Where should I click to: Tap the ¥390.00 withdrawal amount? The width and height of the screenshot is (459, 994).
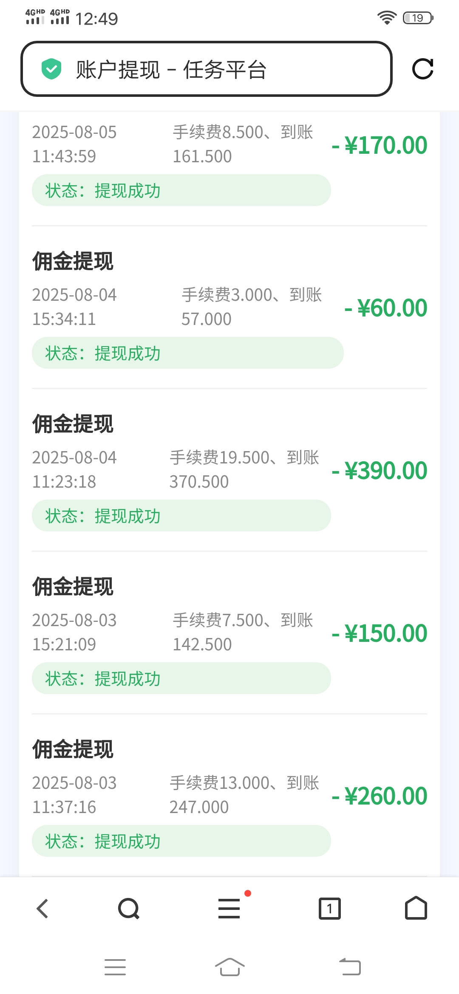click(380, 471)
